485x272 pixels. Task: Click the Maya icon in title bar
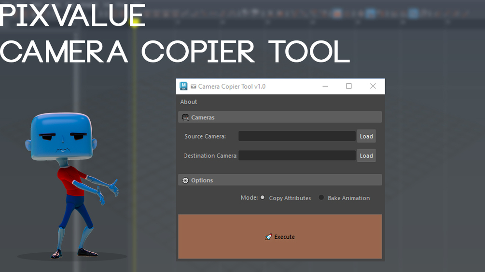click(183, 86)
